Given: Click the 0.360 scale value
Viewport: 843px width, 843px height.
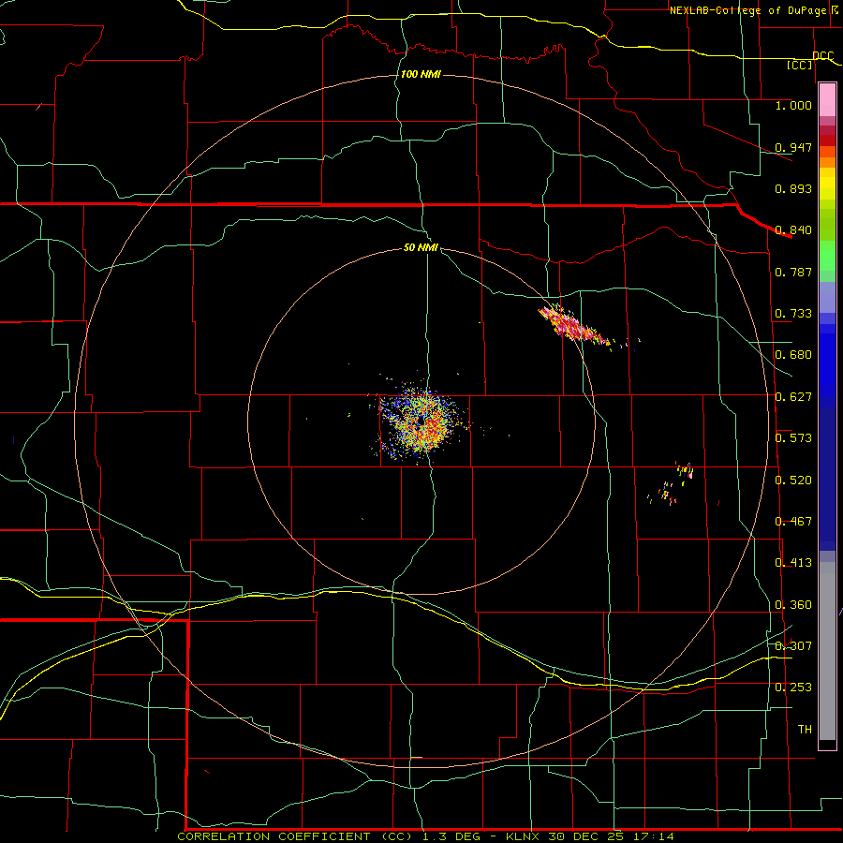Looking at the screenshot, I should (793, 604).
